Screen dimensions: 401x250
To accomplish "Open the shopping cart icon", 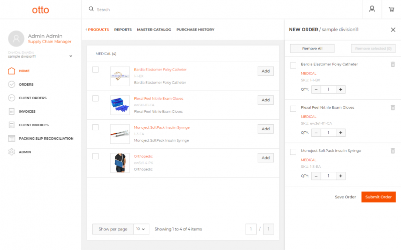I will pos(391,10).
